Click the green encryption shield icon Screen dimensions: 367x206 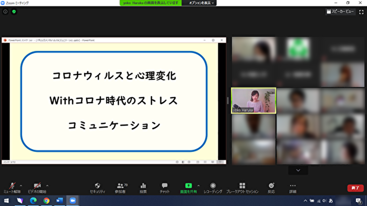coord(14,12)
